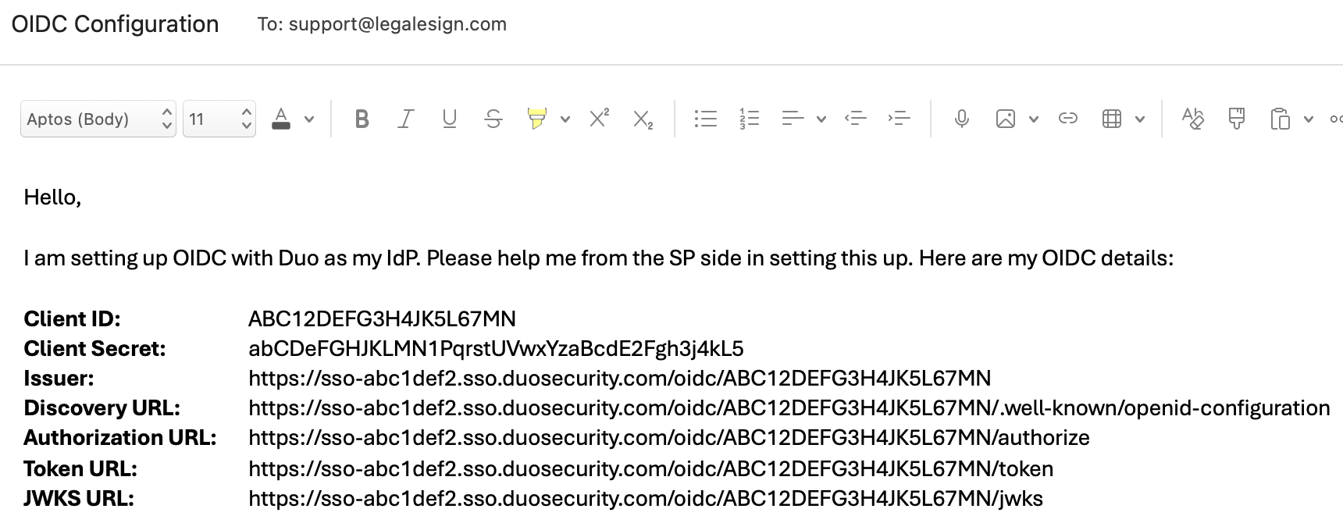Image resolution: width=1343 pixels, height=523 pixels.
Task: Insert a bulleted list
Action: 705,118
